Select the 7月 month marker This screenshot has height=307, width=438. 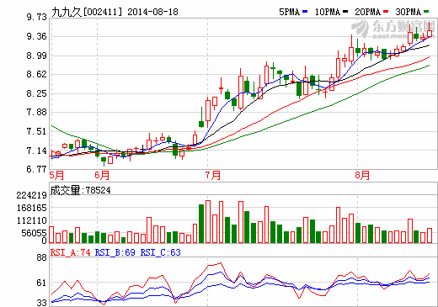pyautogui.click(x=213, y=175)
